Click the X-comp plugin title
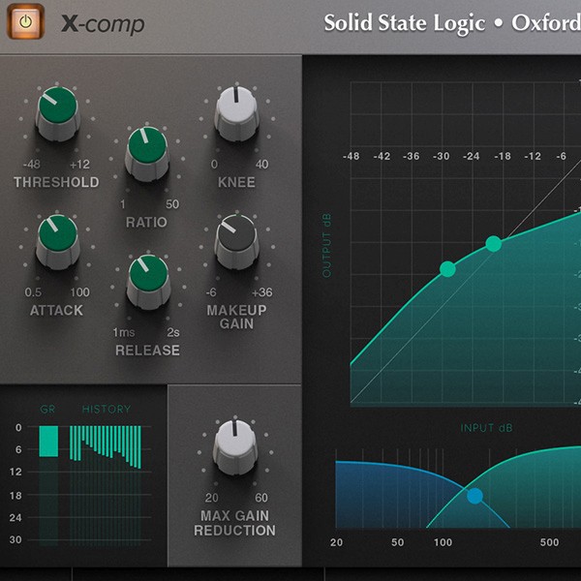 pos(103,24)
